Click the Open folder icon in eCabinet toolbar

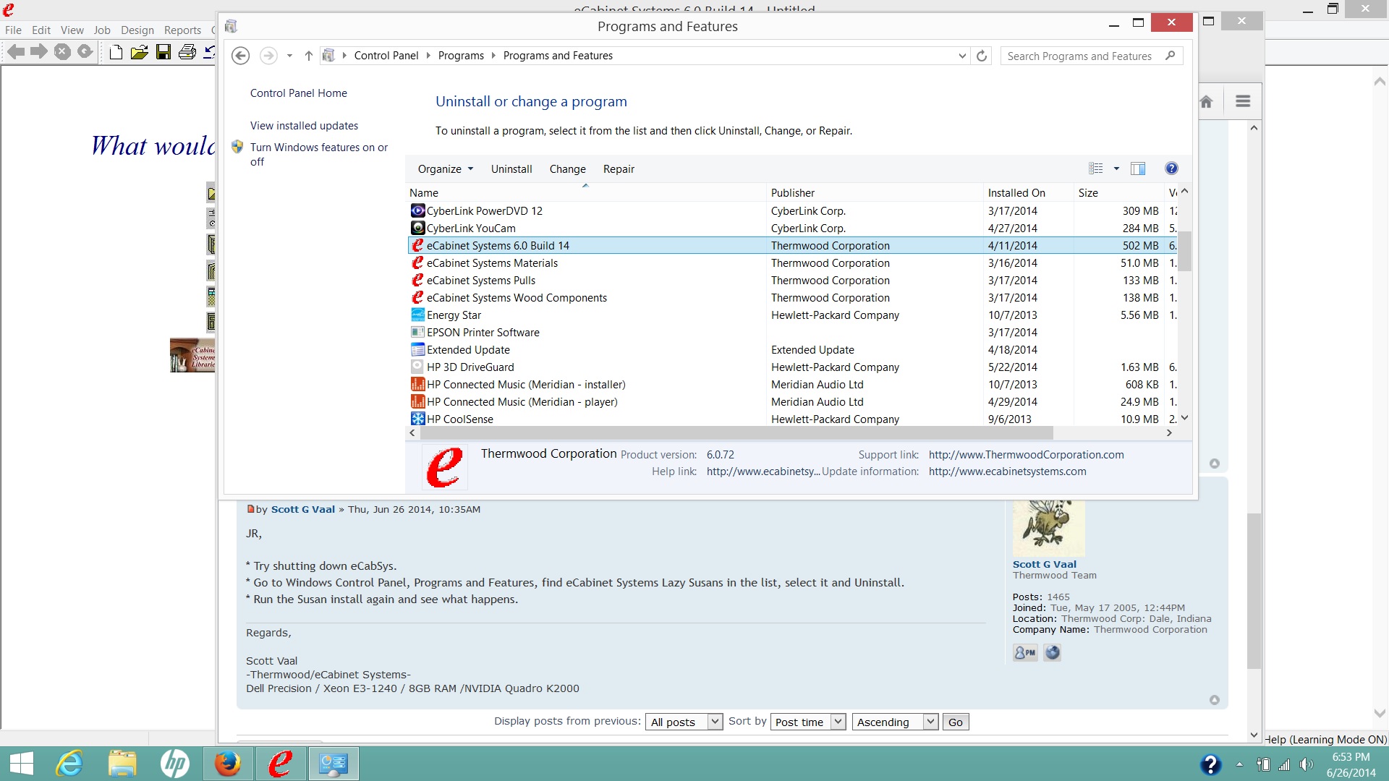pyautogui.click(x=140, y=51)
